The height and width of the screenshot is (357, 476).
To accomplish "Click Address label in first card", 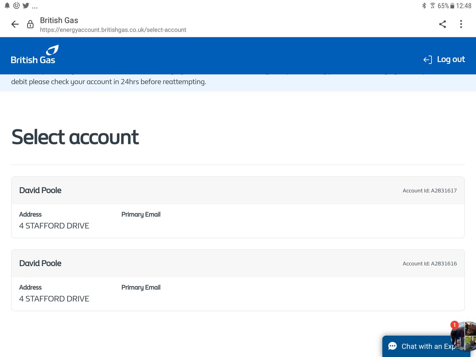I will click(31, 214).
